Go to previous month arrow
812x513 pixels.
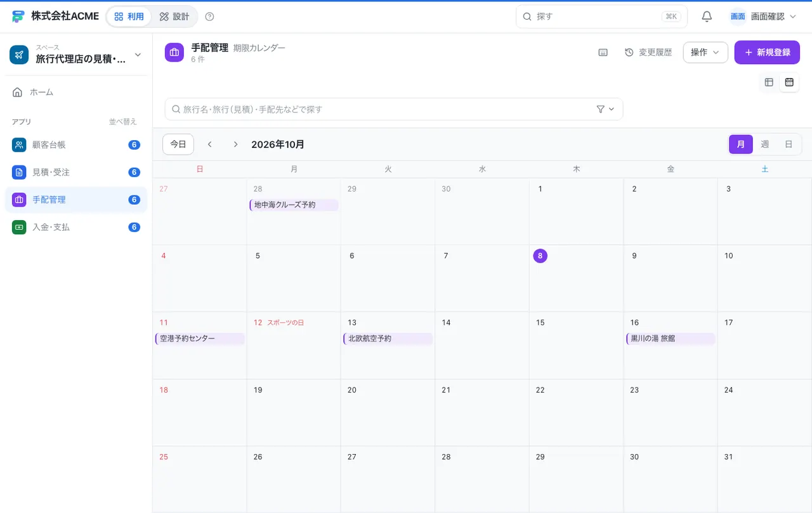(x=209, y=145)
